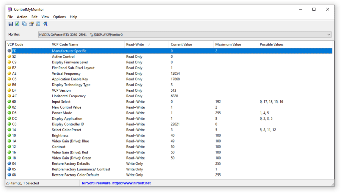The width and height of the screenshot is (341, 193).
Task: Sort by VCP Code Name column header
Action: pyautogui.click(x=87, y=45)
